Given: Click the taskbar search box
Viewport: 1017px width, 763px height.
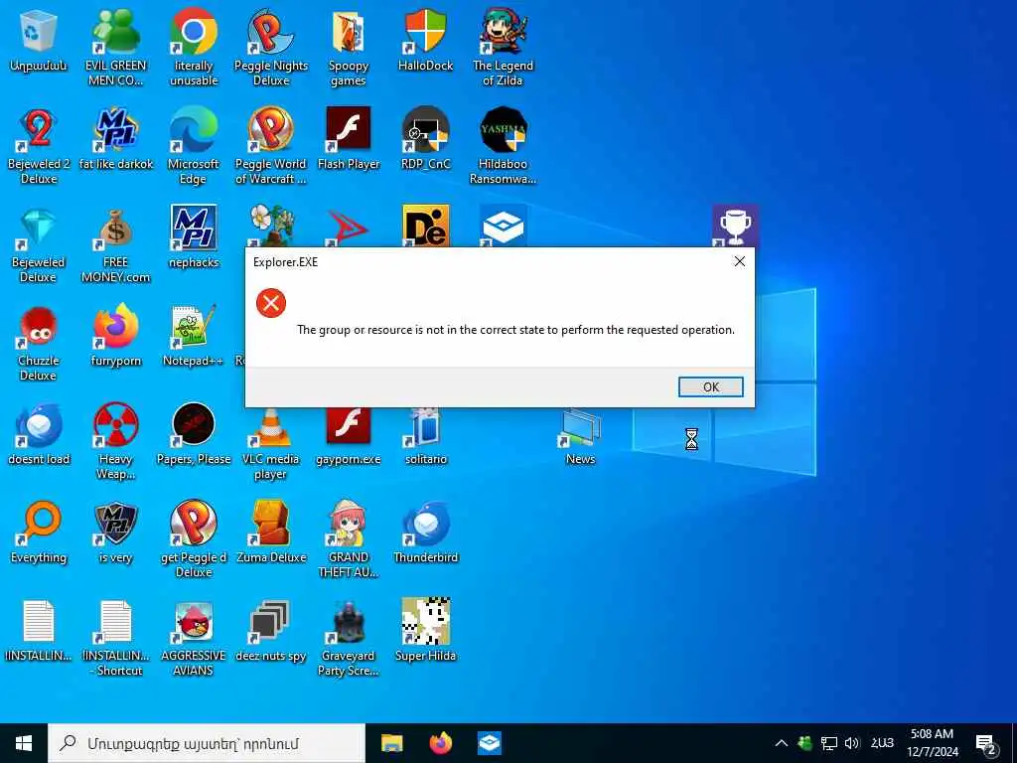Looking at the screenshot, I should coord(207,743).
